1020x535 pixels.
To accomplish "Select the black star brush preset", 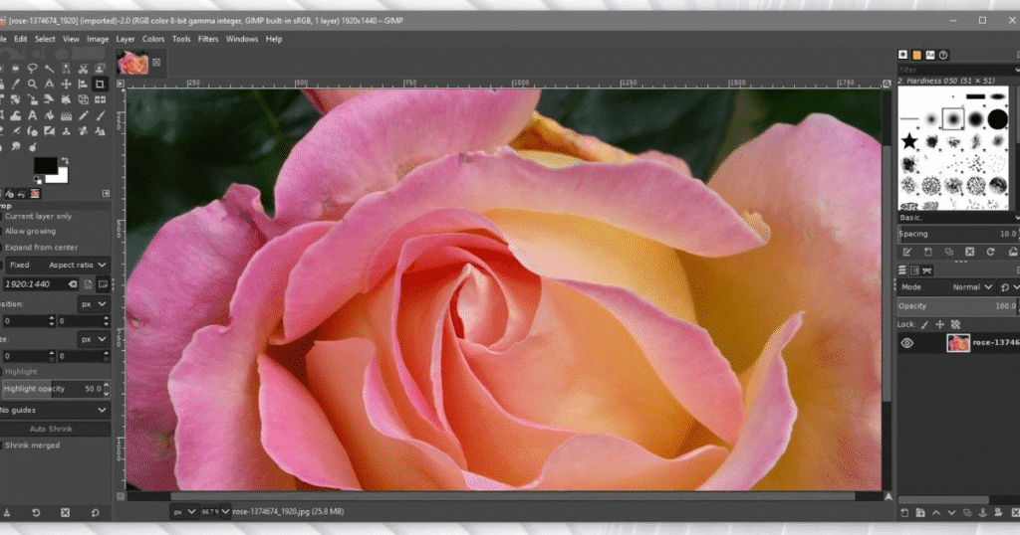I will (909, 140).
